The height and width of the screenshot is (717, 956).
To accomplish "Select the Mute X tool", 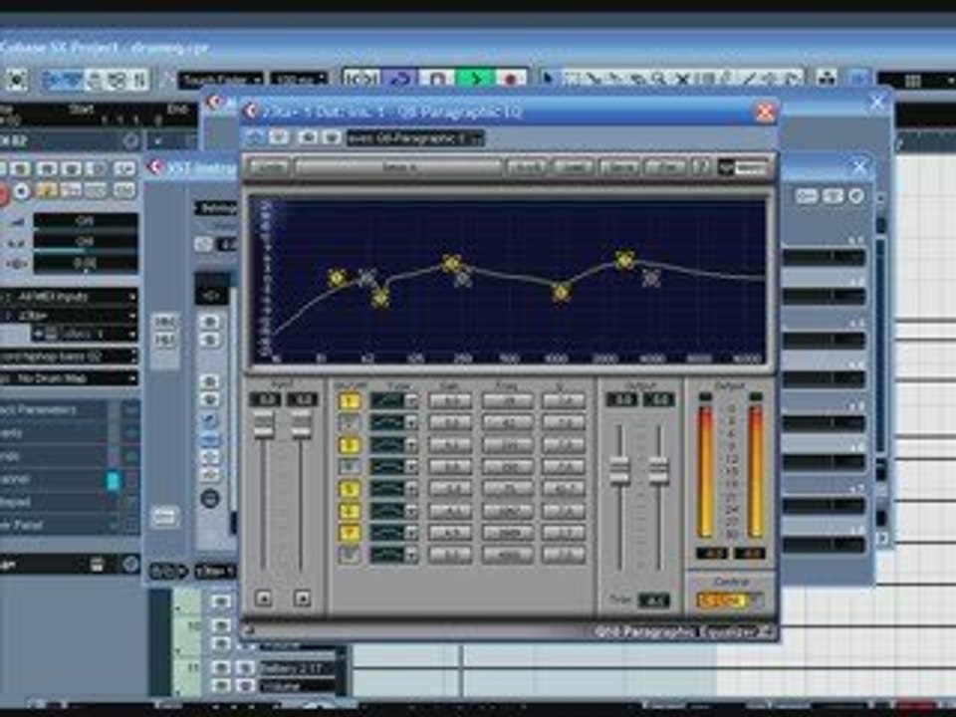I will 682,79.
